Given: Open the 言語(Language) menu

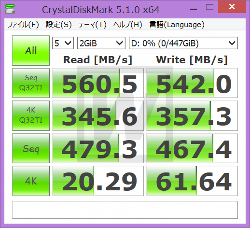Looking at the screenshot, I should coord(177,25).
